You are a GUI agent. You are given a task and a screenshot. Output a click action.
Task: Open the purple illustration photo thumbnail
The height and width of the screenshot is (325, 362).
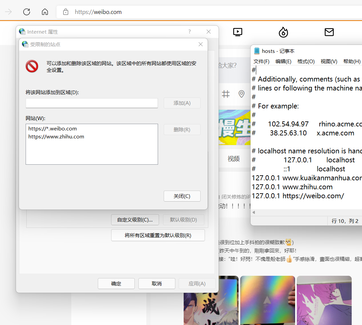pyautogui.click(x=324, y=300)
